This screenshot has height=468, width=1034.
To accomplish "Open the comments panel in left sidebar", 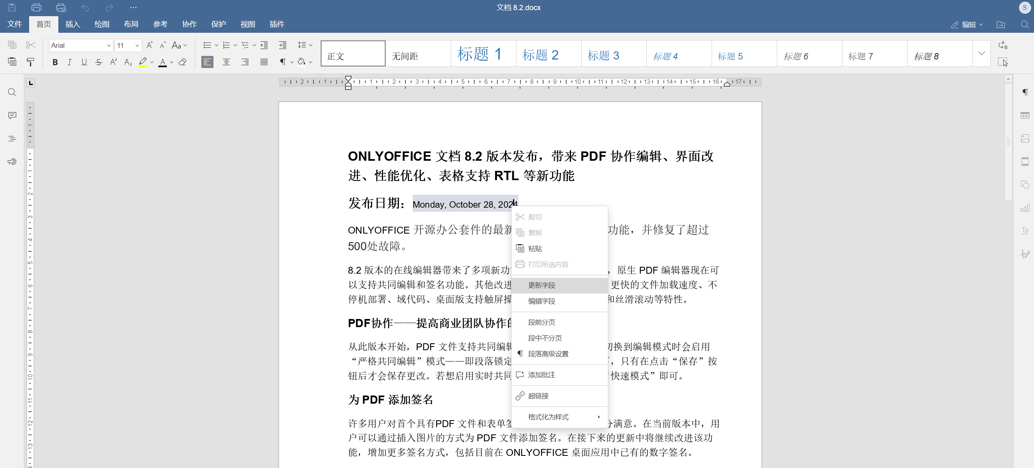I will tap(12, 116).
